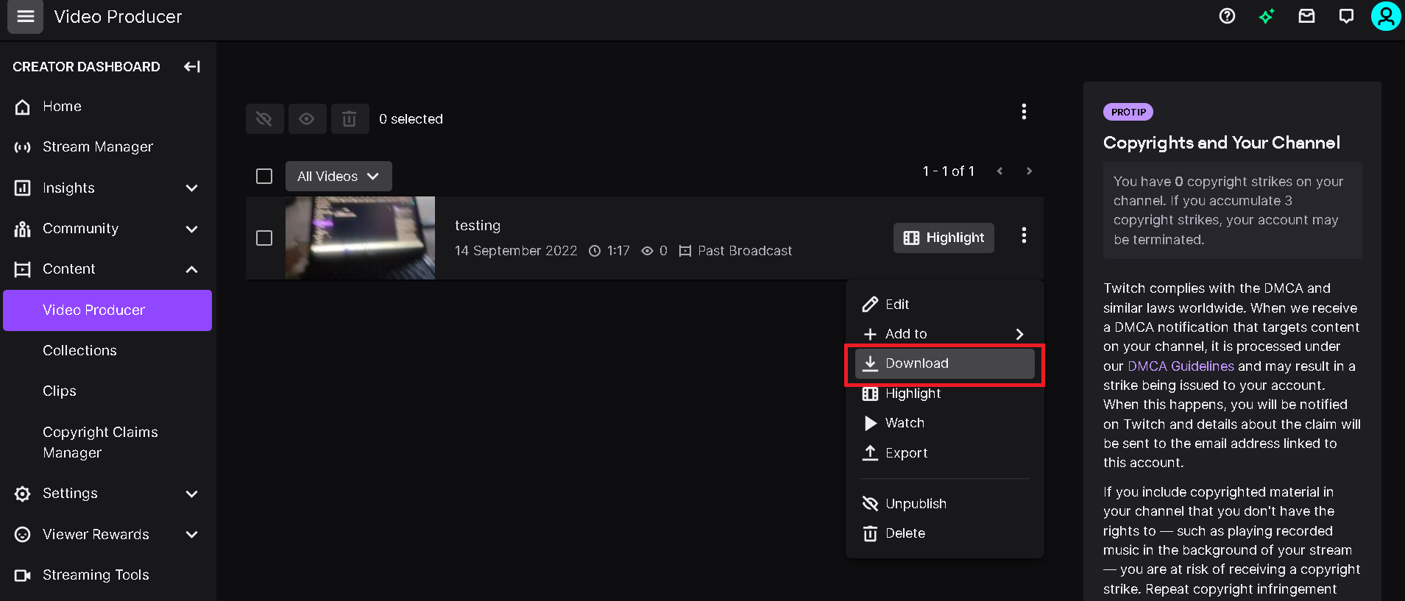Screen dimensions: 1405x601
Task: Choose Delete from the context menu
Action: (944, 533)
